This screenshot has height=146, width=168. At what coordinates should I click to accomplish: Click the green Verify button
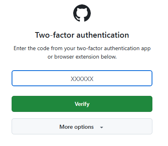point(82,104)
